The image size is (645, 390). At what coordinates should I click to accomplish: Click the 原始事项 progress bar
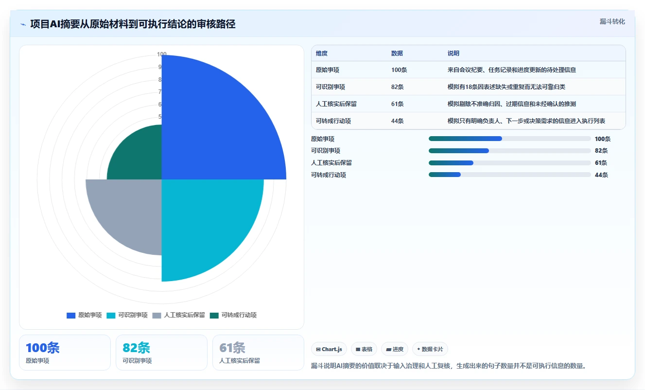pos(510,139)
